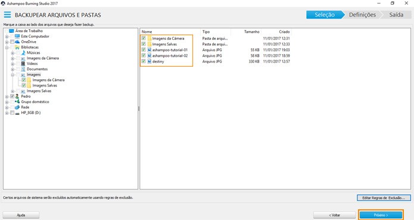This screenshot has height=220, width=414.
Task: Expand the Músicas library node
Action: [x=13, y=53]
